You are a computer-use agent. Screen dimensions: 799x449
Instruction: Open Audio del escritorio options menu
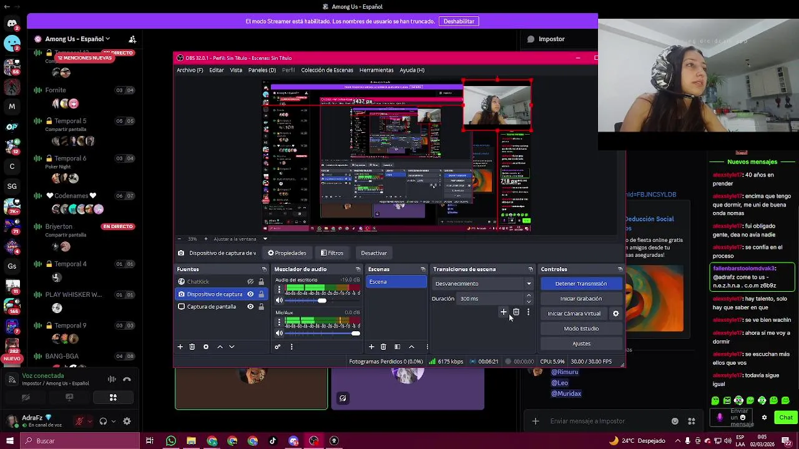click(x=279, y=289)
